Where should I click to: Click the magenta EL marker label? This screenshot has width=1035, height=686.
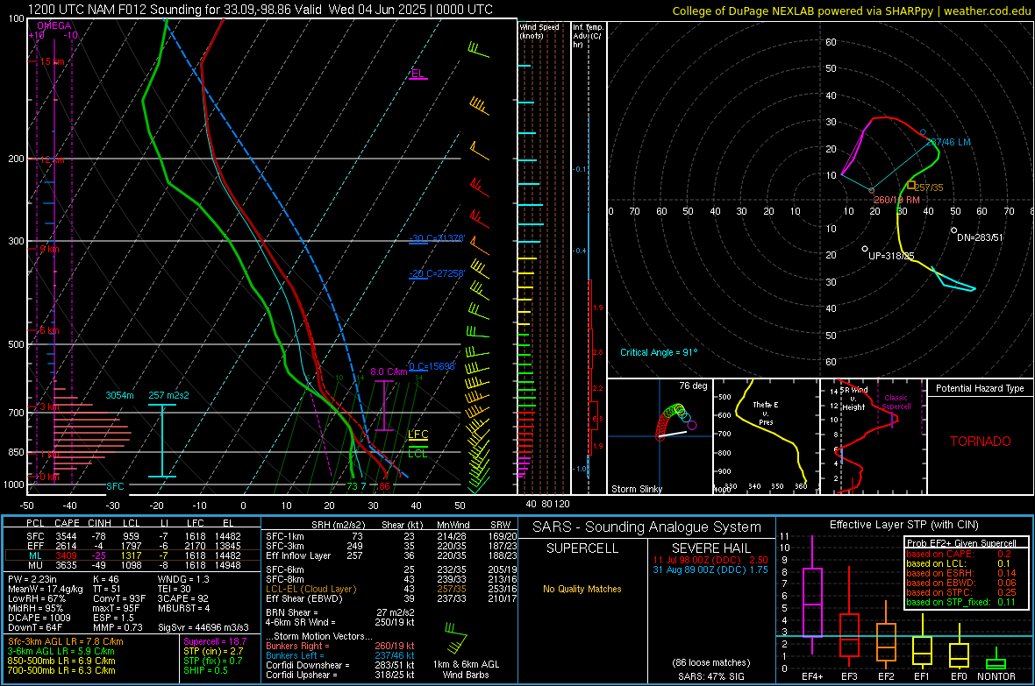(418, 74)
